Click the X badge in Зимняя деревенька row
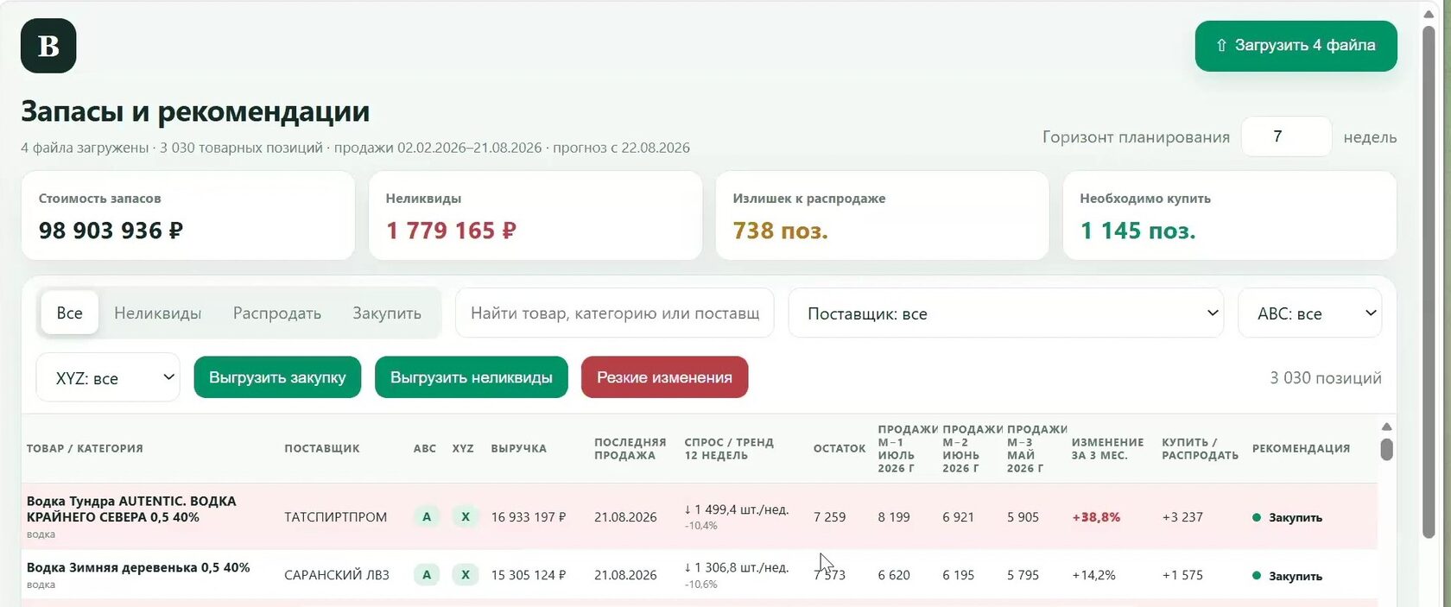 pyautogui.click(x=465, y=574)
